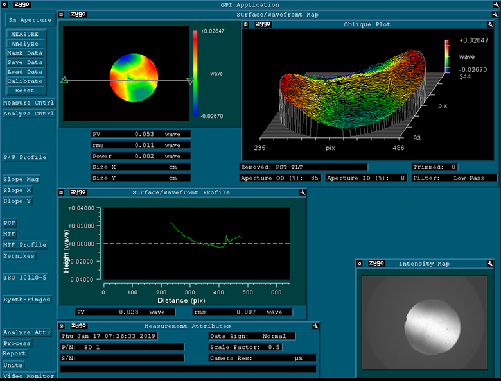
Task: Click the pin icon on Intensity Map window
Action: click(489, 263)
